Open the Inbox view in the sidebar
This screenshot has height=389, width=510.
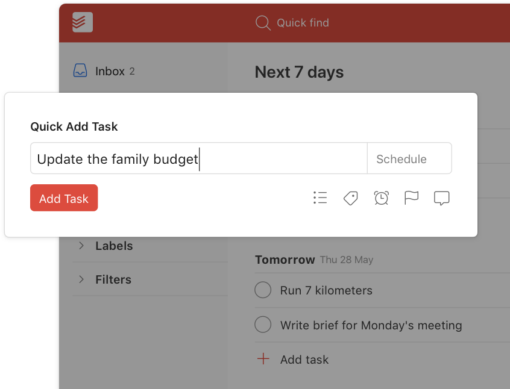(110, 71)
